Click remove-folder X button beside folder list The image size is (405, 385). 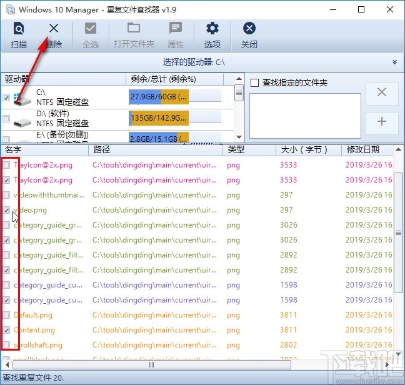tap(382, 94)
